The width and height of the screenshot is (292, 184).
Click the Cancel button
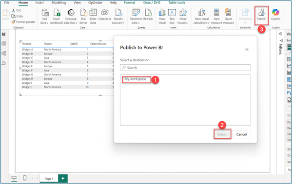[241, 134]
